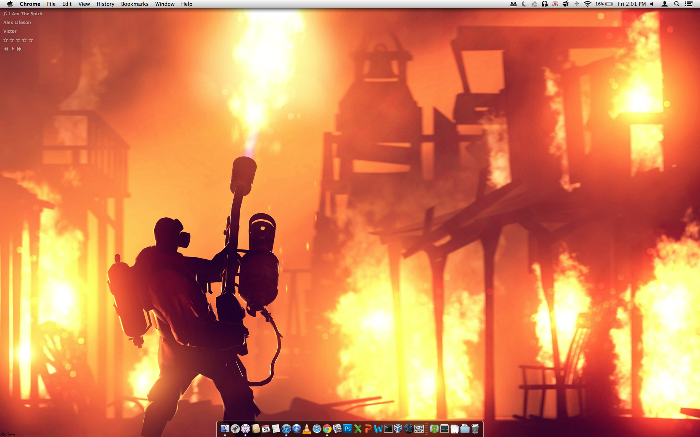The width and height of the screenshot is (700, 437).
Task: Launch Safari compass icon in Dock
Action: [317, 429]
